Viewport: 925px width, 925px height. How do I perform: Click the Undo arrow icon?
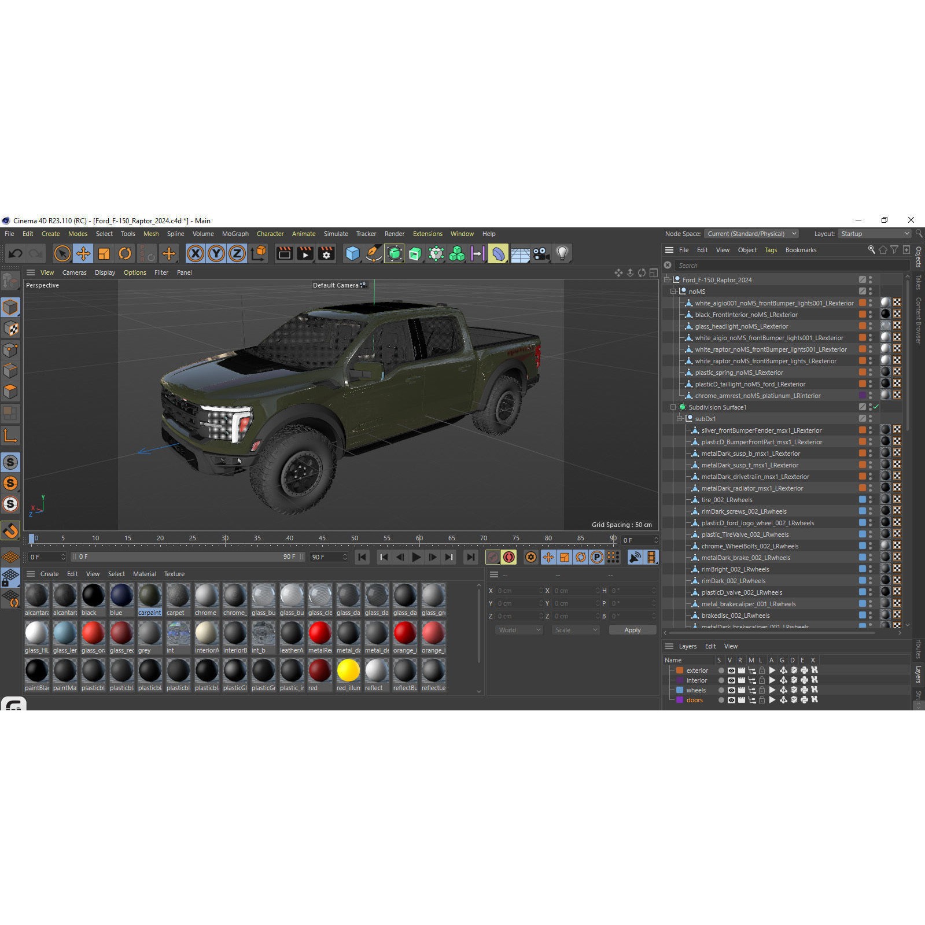click(x=16, y=253)
